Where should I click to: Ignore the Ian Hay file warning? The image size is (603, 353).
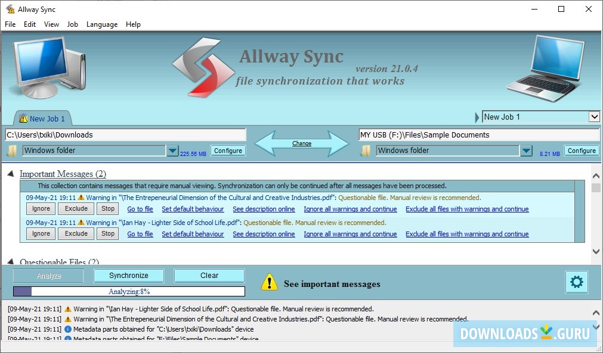click(41, 234)
